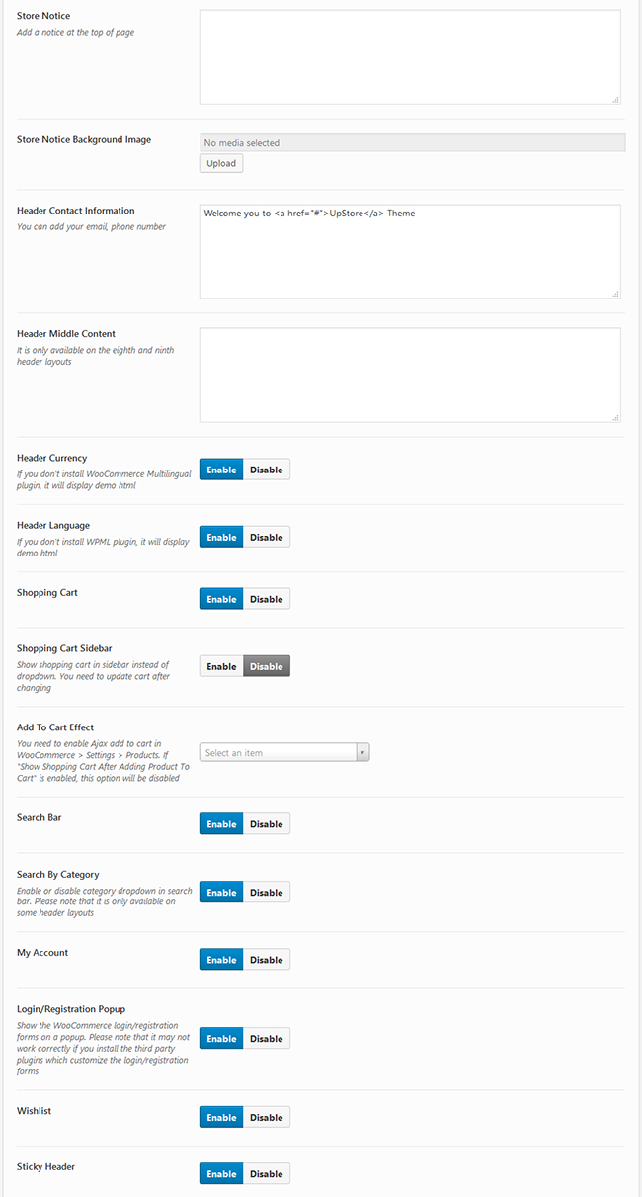Viewport: 642px width, 1197px height.
Task: Click the 'No media selected' field
Action: tap(412, 142)
